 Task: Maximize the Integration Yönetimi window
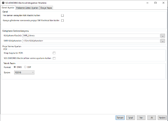[x=155, y=3]
